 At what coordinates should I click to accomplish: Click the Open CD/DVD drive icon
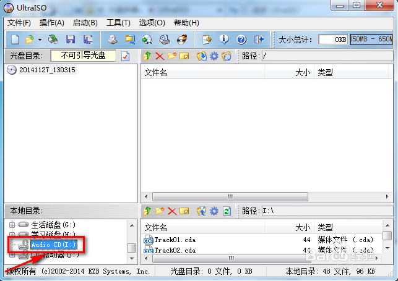point(53,40)
